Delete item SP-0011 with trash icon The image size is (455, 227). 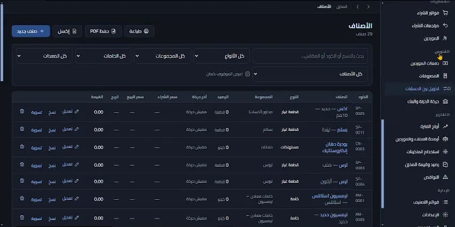(x=22, y=129)
